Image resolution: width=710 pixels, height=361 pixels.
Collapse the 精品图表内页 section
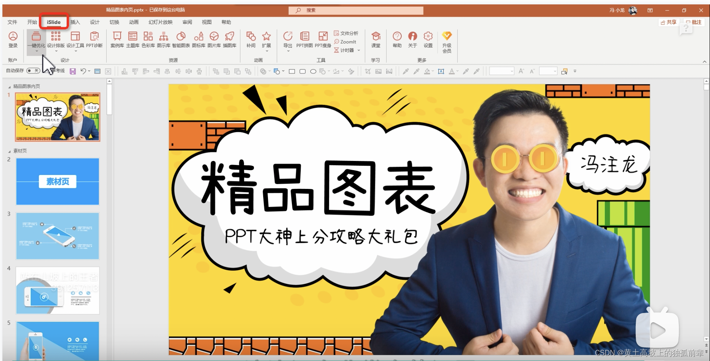click(10, 87)
